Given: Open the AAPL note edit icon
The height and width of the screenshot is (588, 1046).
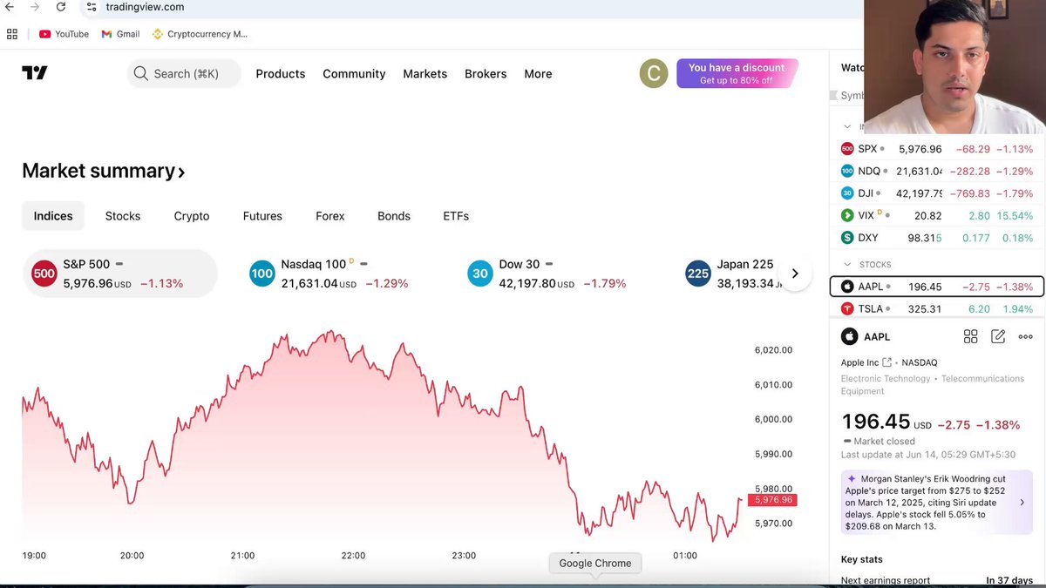Looking at the screenshot, I should tap(998, 336).
